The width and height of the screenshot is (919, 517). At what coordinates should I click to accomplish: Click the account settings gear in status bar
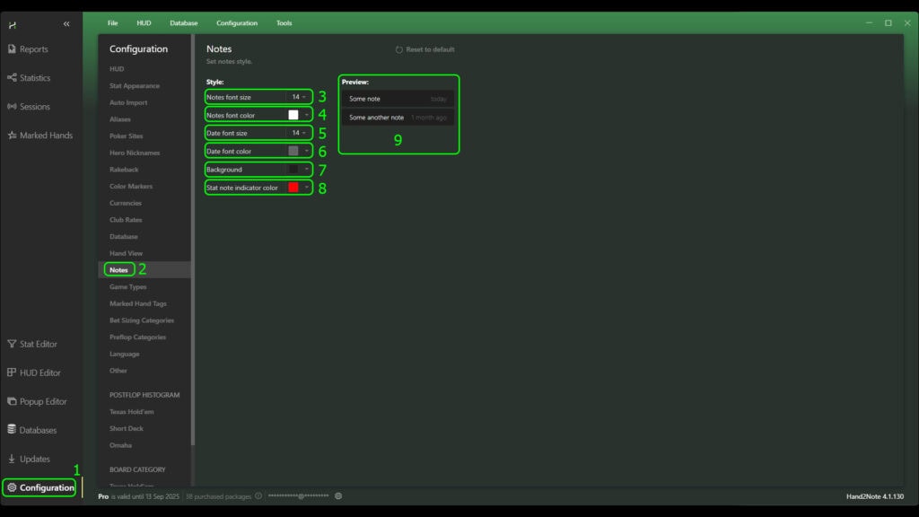[338, 495]
